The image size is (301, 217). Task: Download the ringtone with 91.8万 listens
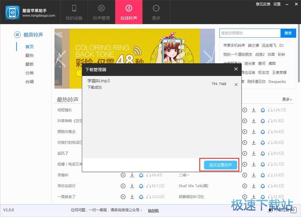coord(254,121)
